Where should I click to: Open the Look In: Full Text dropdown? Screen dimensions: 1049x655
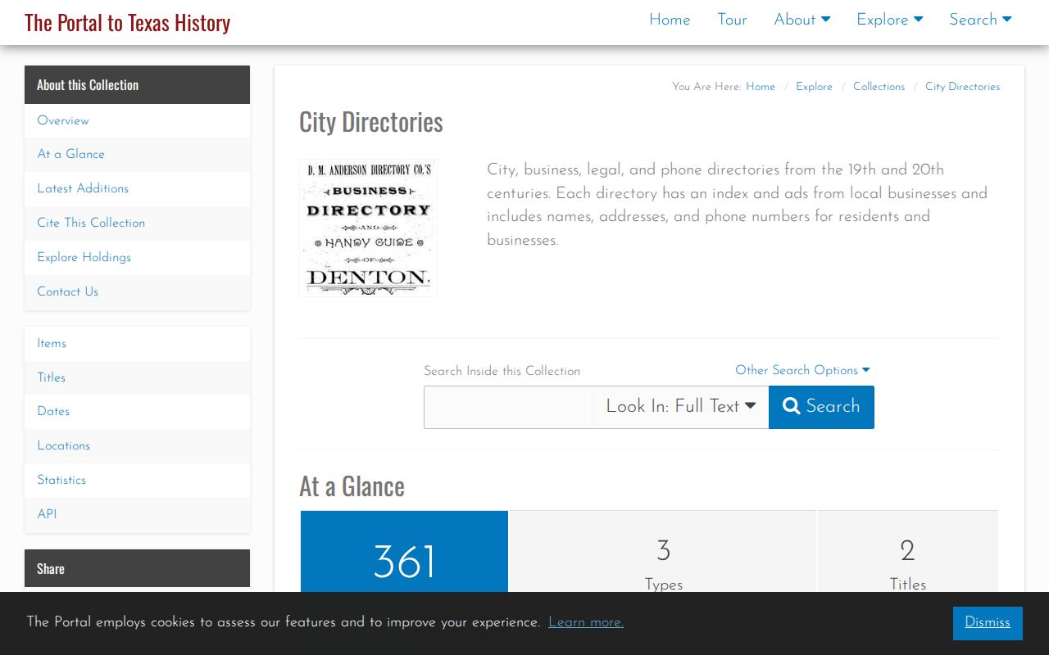pos(680,407)
